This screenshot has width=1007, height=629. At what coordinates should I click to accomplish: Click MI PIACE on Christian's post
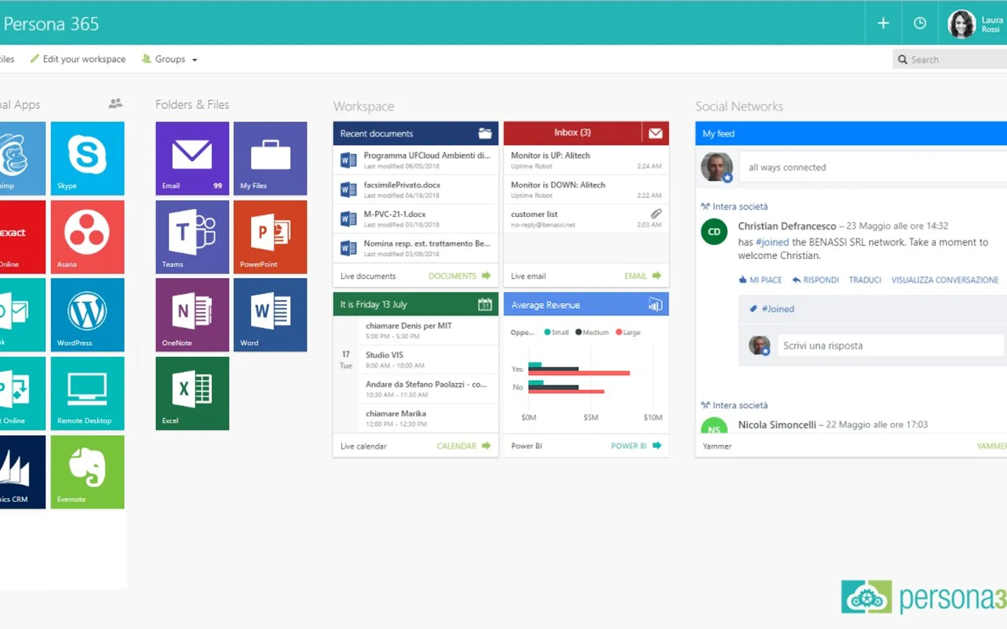[760, 280]
